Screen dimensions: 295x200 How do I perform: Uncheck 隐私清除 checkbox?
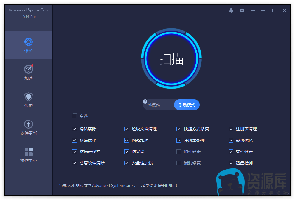(x=74, y=129)
